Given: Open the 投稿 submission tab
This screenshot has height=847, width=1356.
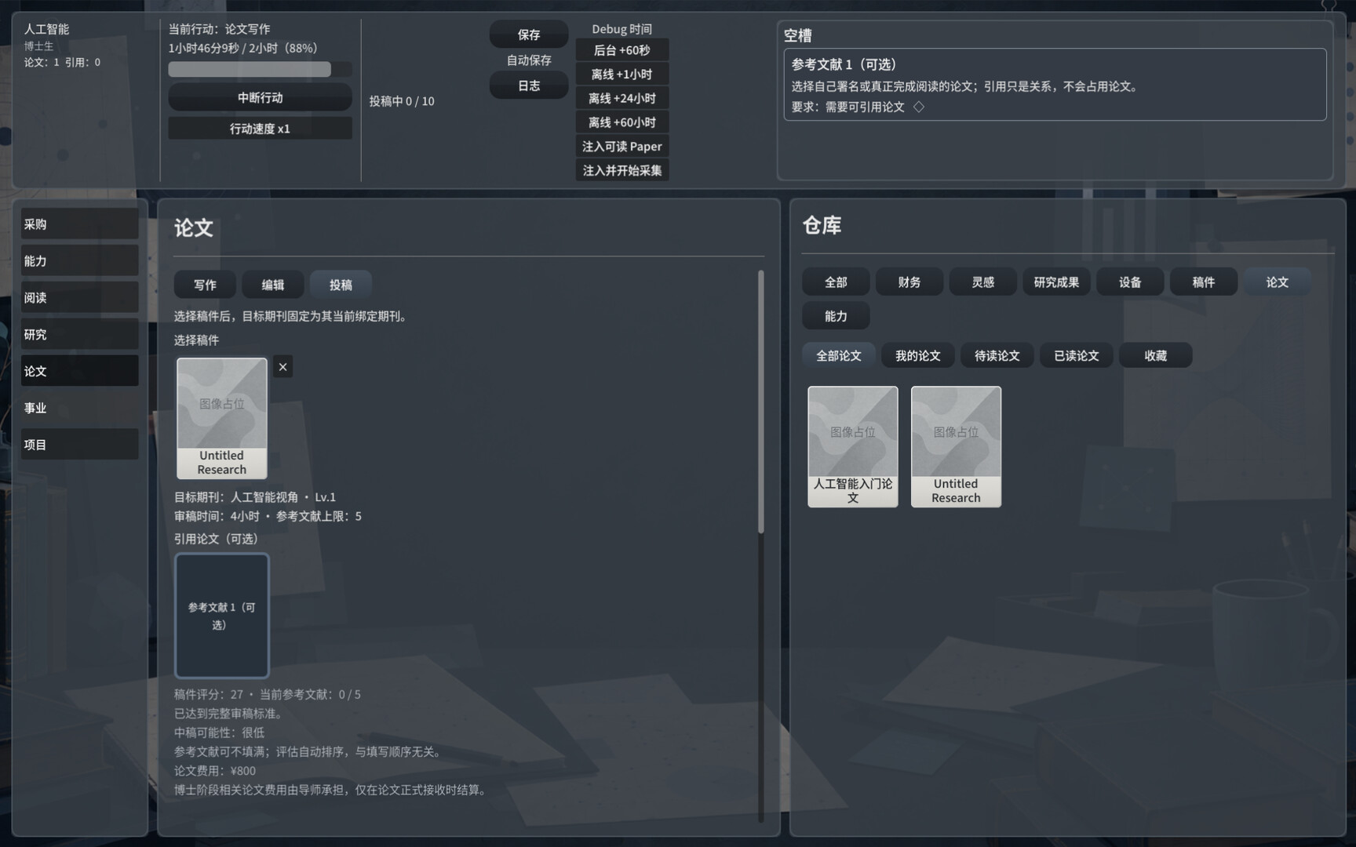Looking at the screenshot, I should pyautogui.click(x=341, y=285).
